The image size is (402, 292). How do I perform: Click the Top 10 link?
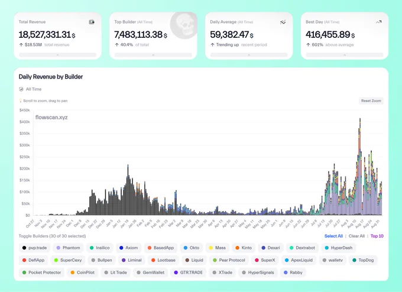coord(377,236)
